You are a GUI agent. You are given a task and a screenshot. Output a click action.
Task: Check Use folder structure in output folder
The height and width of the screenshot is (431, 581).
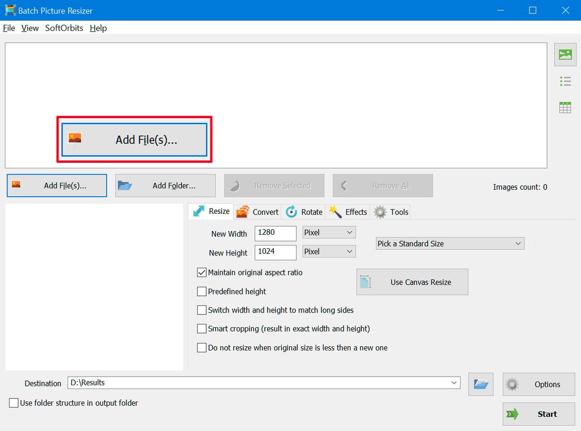pyautogui.click(x=14, y=402)
